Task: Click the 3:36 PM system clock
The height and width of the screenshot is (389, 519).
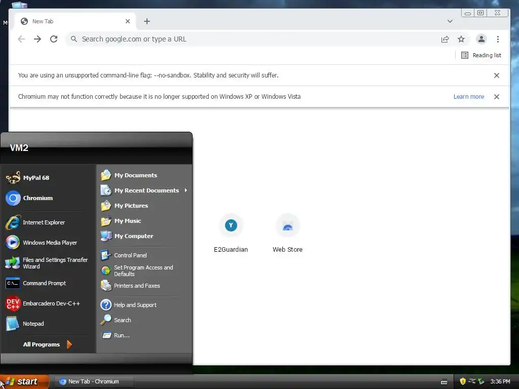Action: point(500,381)
